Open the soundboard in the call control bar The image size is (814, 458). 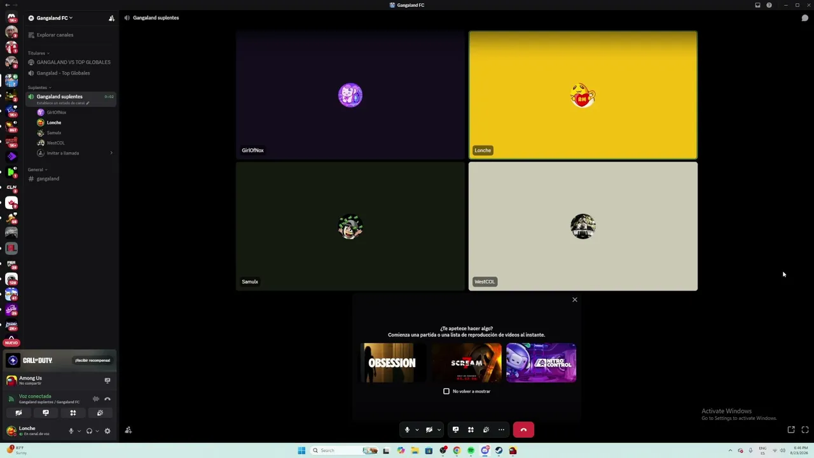pyautogui.click(x=486, y=430)
